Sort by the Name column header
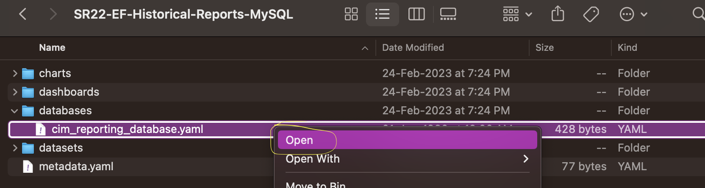This screenshot has height=188, width=705. (52, 47)
